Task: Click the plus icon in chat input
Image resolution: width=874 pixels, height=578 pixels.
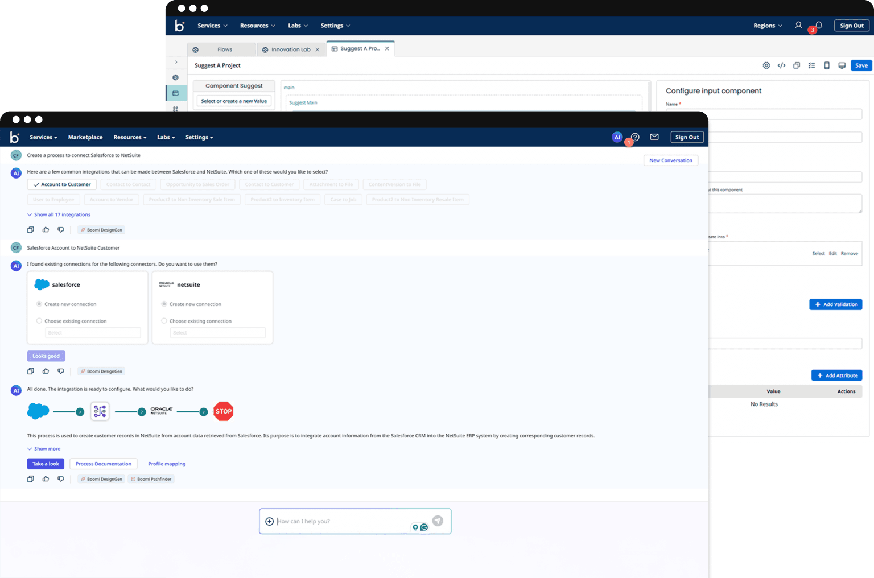Action: click(270, 521)
